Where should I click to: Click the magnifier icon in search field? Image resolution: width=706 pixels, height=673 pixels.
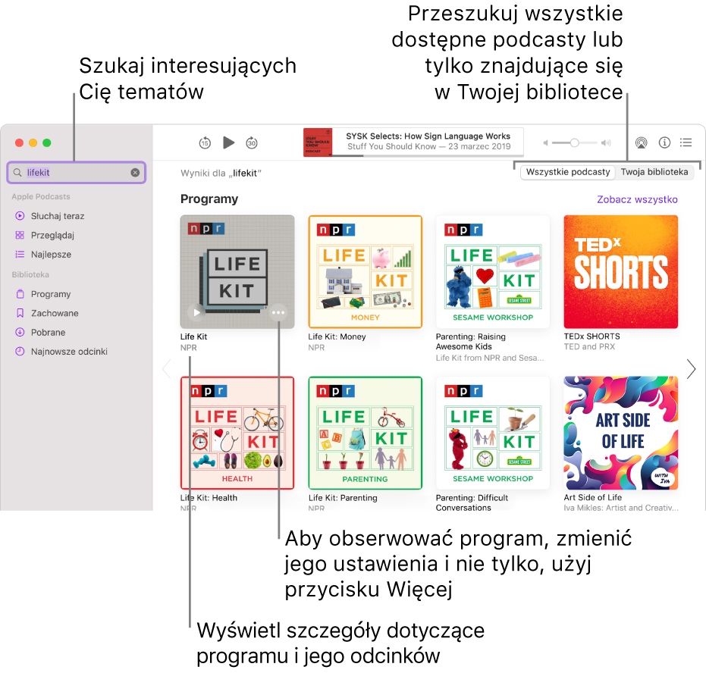[x=17, y=173]
